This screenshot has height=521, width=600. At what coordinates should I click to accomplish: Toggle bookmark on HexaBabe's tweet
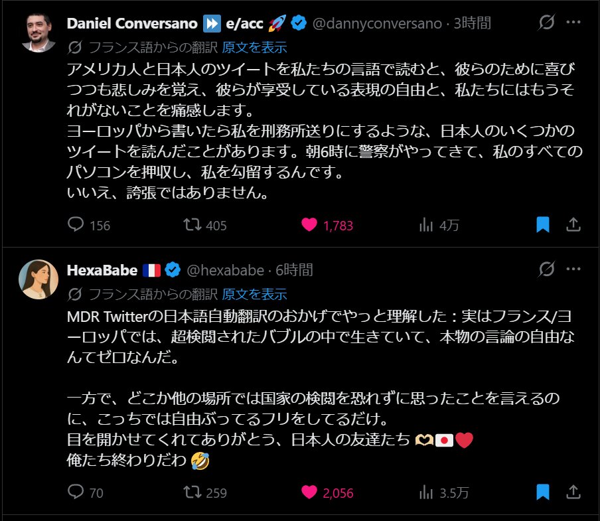(543, 492)
